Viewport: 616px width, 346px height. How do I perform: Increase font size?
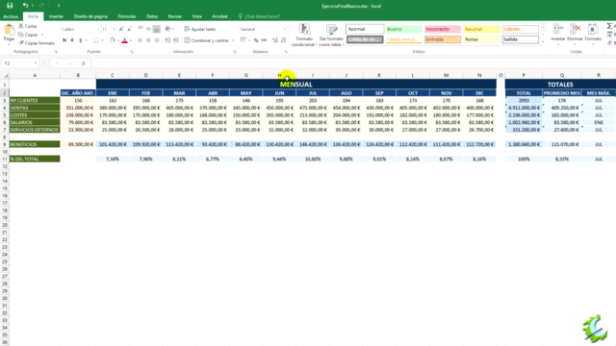pyautogui.click(x=121, y=29)
